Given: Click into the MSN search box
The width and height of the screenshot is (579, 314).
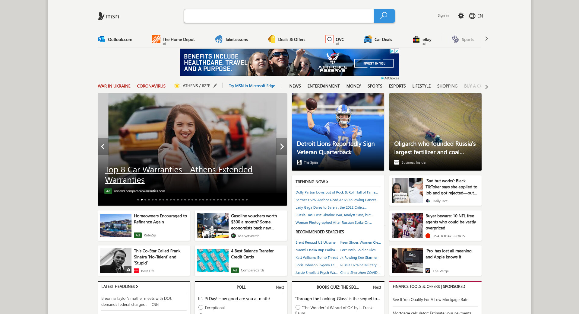Looking at the screenshot, I should [x=279, y=16].
